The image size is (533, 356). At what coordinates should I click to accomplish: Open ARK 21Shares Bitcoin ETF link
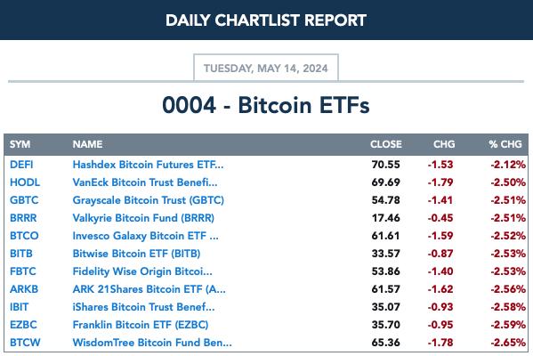tap(149, 289)
